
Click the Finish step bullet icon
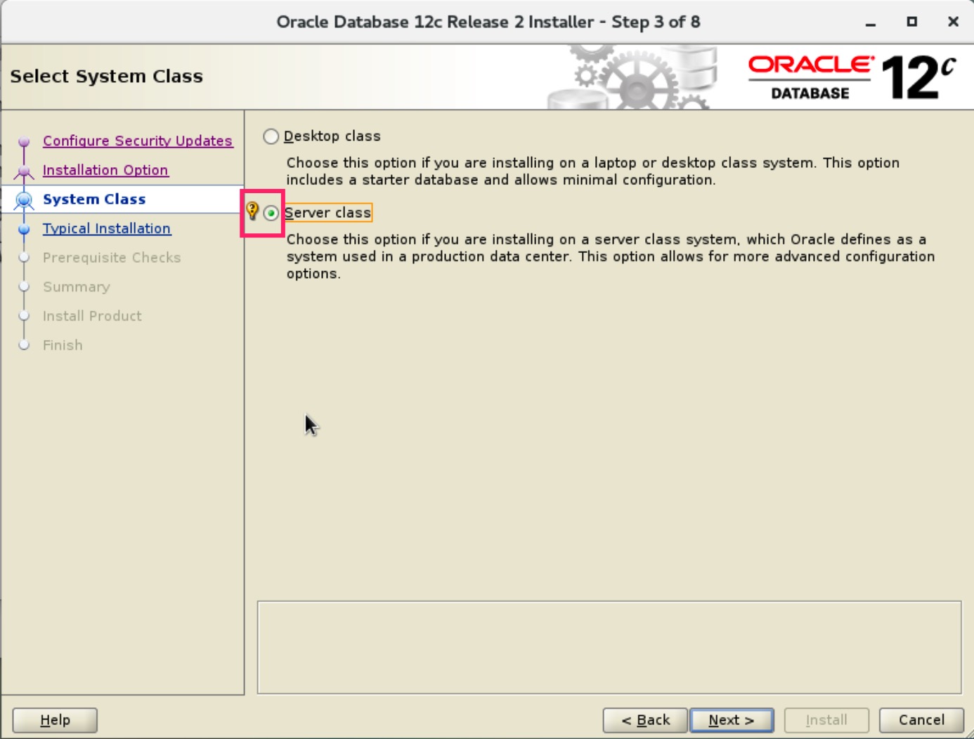pyautogui.click(x=24, y=345)
